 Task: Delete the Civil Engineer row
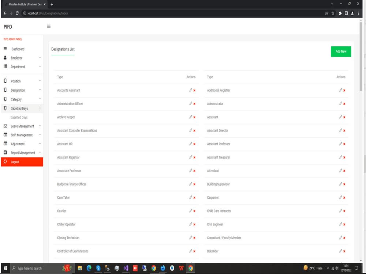[x=344, y=224]
